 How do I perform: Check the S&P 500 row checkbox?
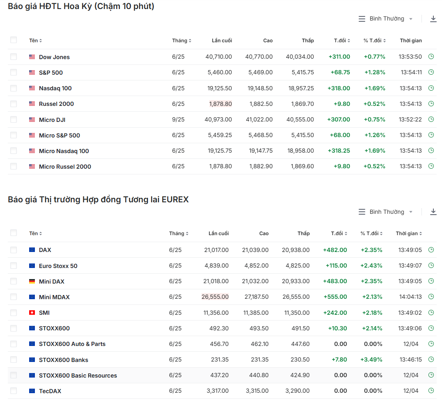pos(14,72)
